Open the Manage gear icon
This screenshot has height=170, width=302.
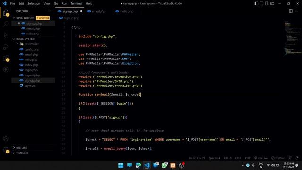6,150
